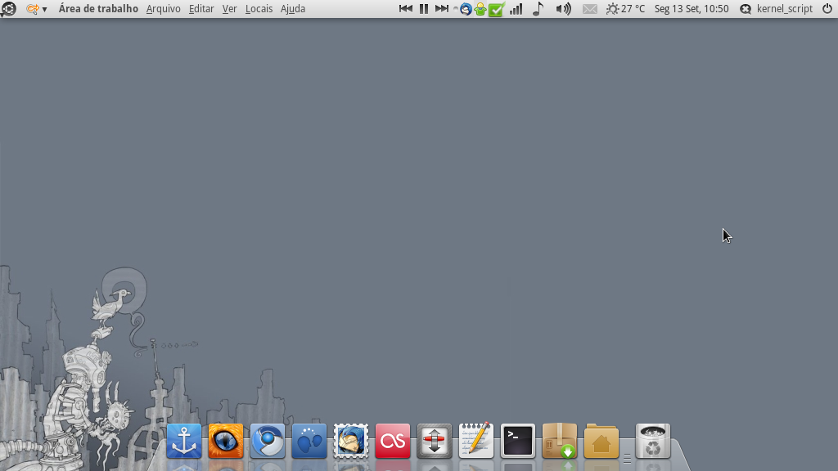Screen dimensions: 838x471
Task: Skip to previous track in panel
Action: (x=406, y=8)
